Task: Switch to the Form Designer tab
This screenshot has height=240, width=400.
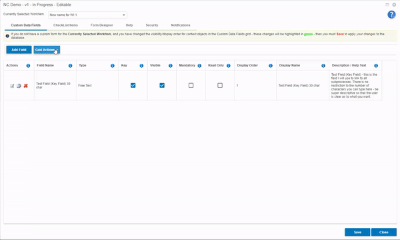Action: point(101,25)
